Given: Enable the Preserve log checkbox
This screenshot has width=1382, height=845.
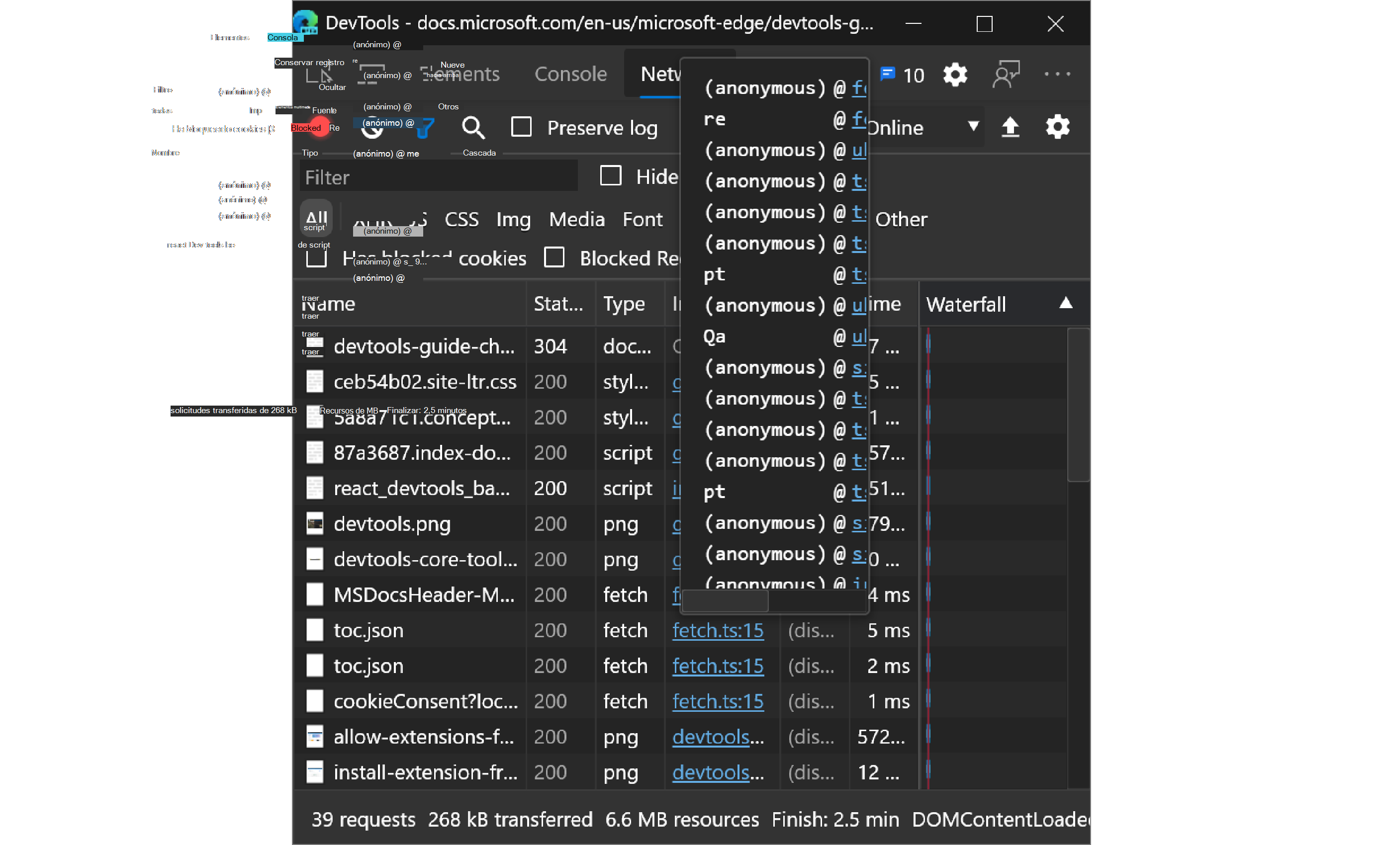Looking at the screenshot, I should coord(521,127).
